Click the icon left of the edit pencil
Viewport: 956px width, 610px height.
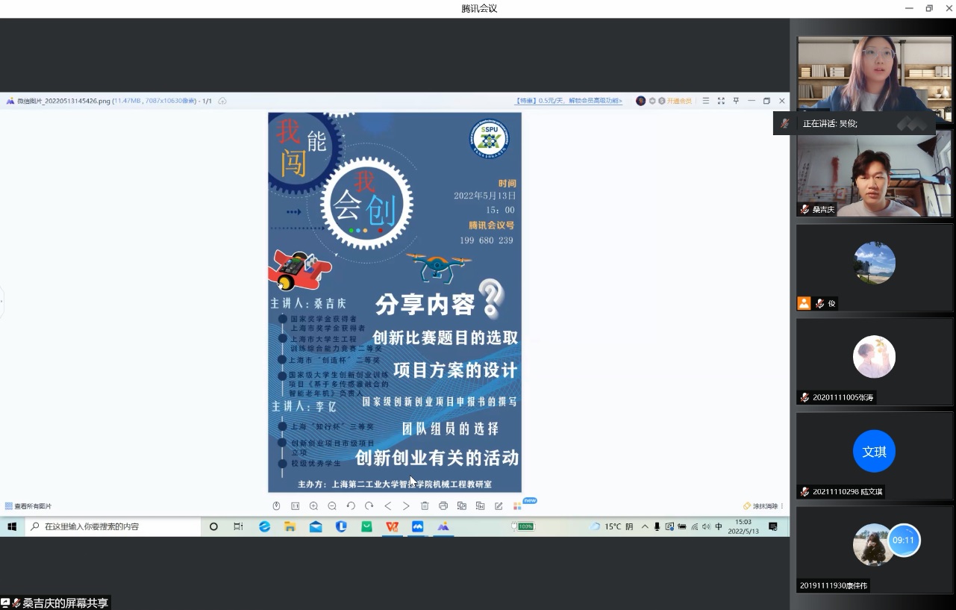click(x=480, y=506)
